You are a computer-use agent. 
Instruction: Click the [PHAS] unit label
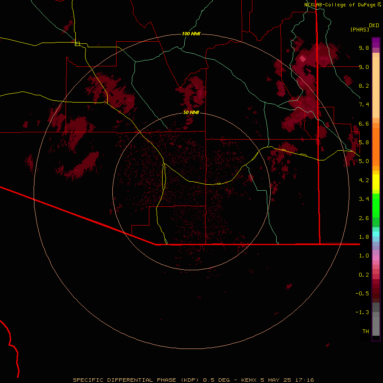pyautogui.click(x=360, y=29)
